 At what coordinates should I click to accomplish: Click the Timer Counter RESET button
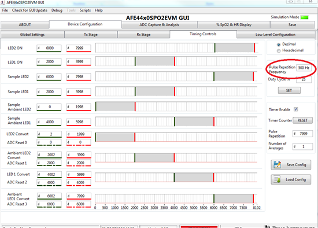coord(302,120)
